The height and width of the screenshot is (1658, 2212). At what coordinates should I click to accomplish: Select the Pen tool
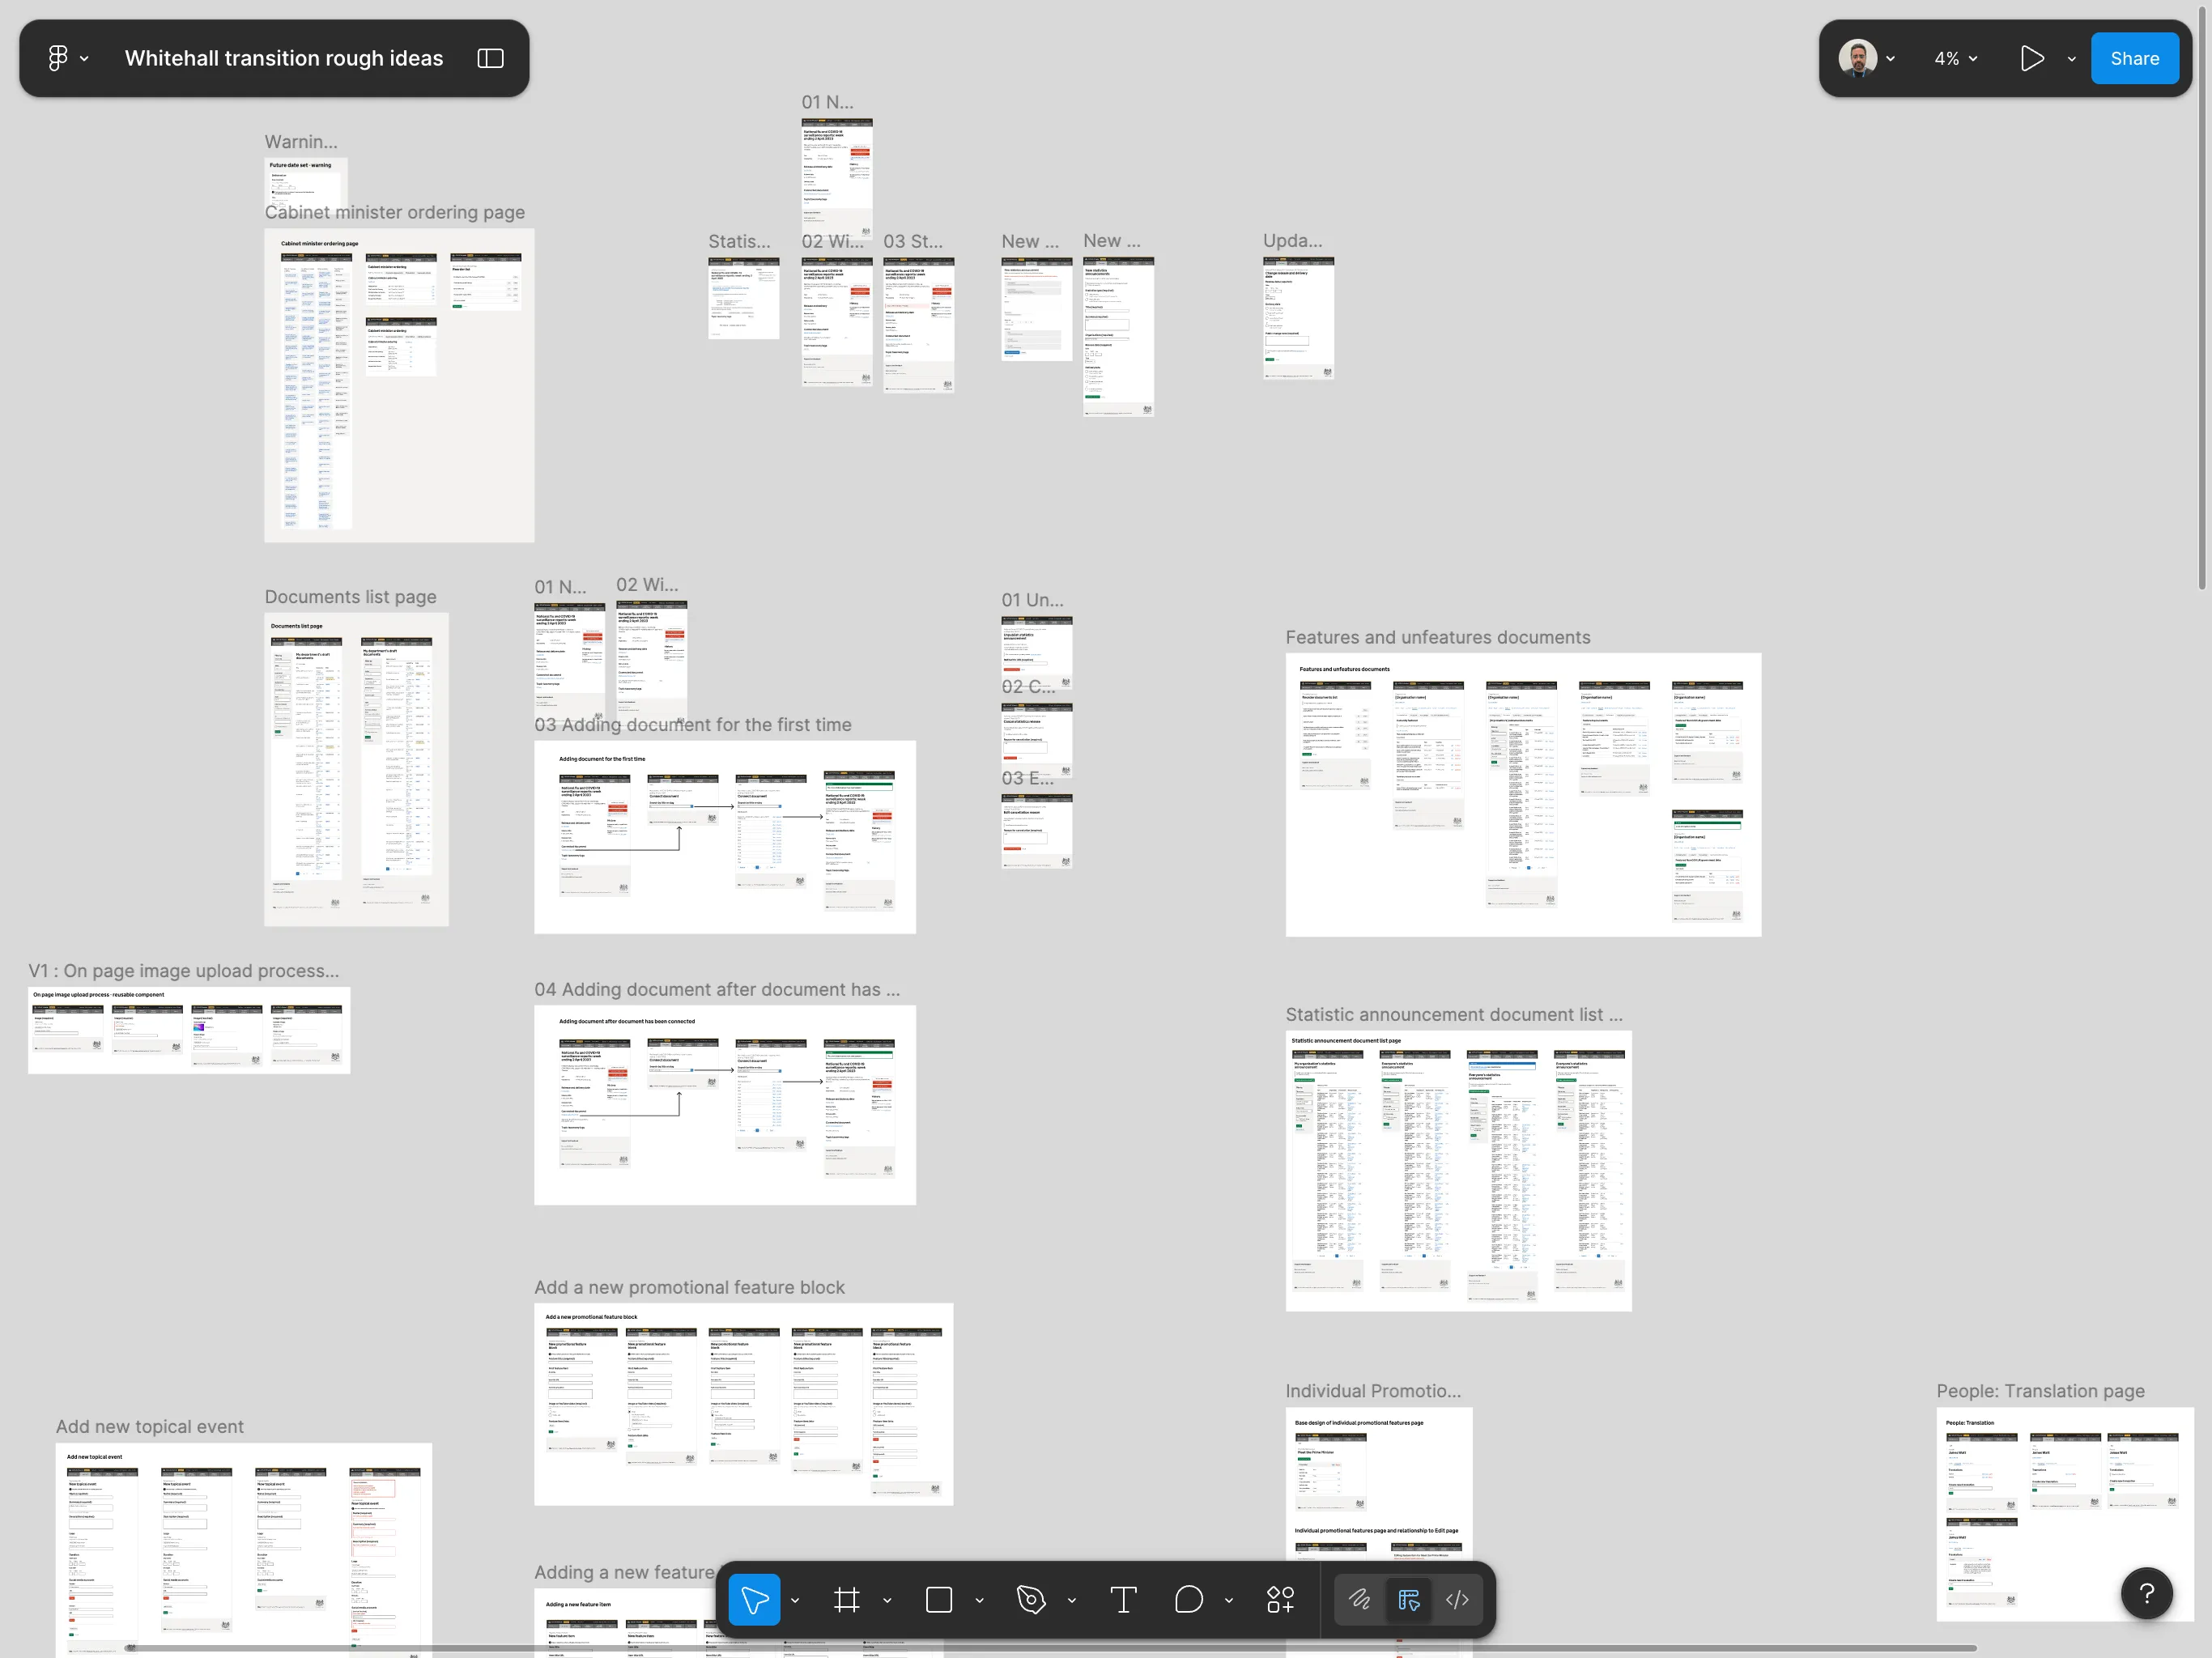tap(1030, 1599)
